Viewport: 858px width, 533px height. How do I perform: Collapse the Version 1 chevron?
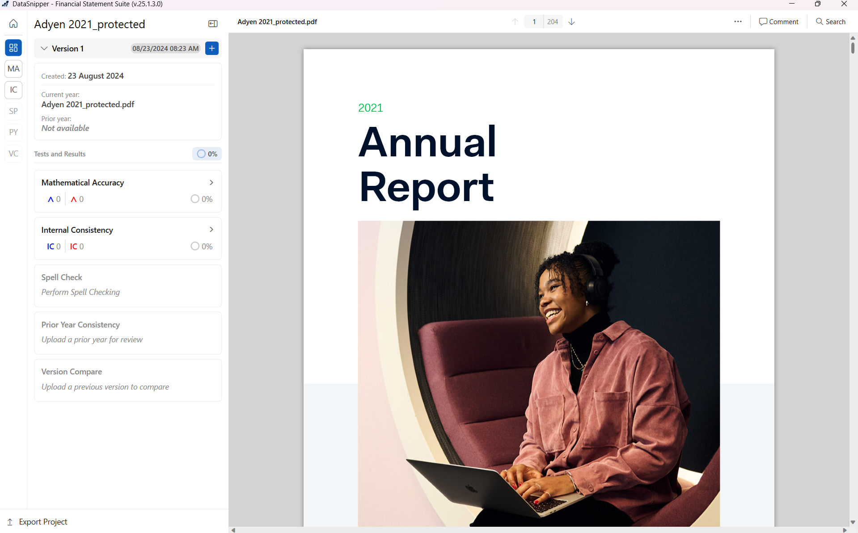pyautogui.click(x=44, y=48)
